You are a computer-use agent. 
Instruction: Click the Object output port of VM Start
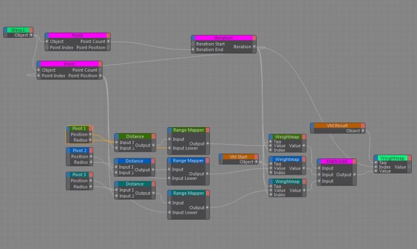pyautogui.click(x=256, y=162)
